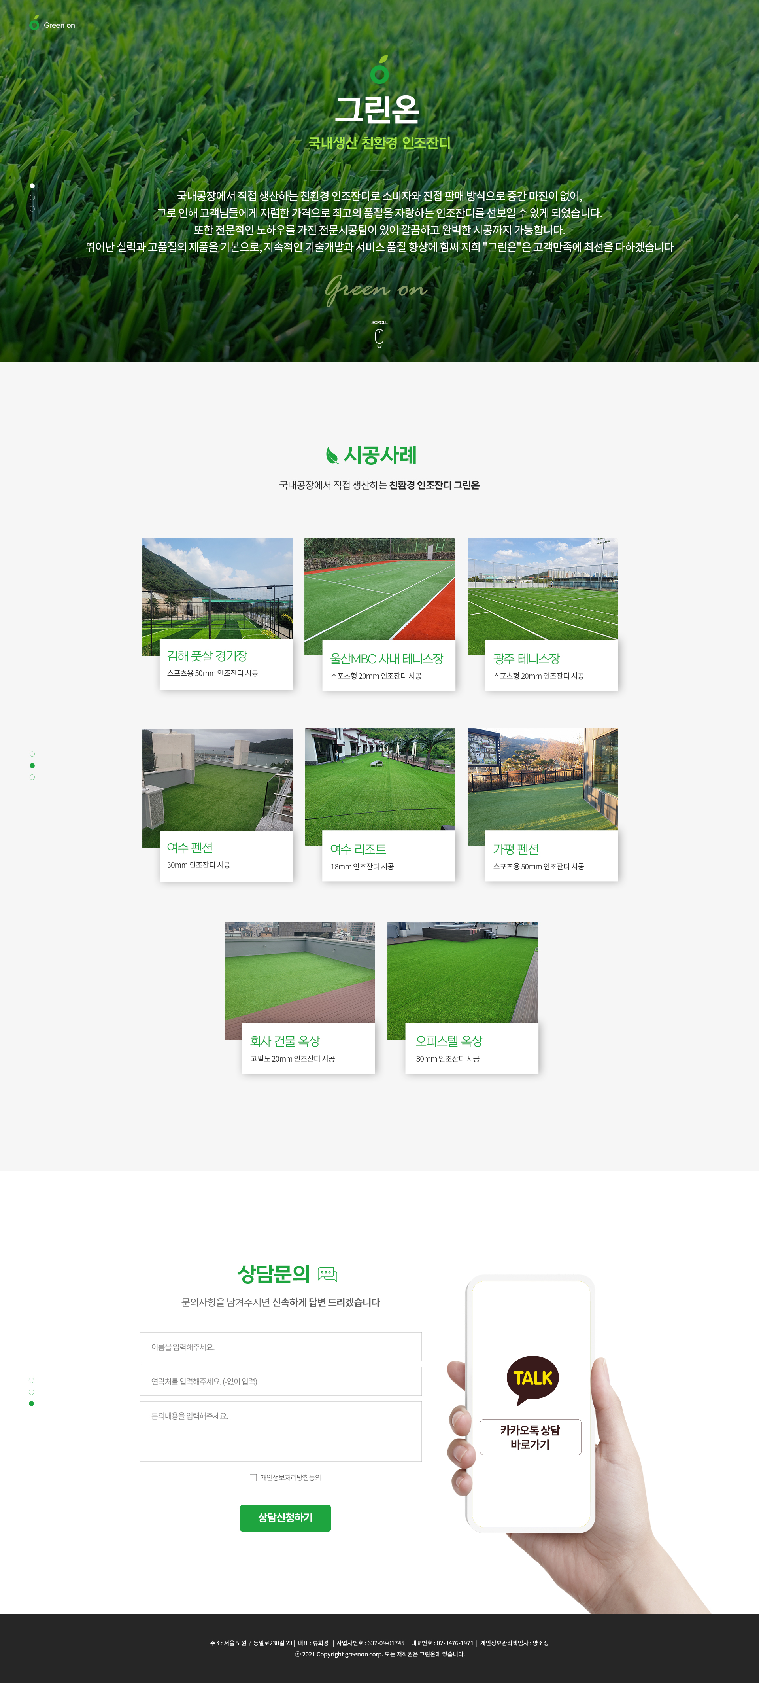
Task: Open 카카오톡 상담 바로가기 button
Action: (x=531, y=1437)
